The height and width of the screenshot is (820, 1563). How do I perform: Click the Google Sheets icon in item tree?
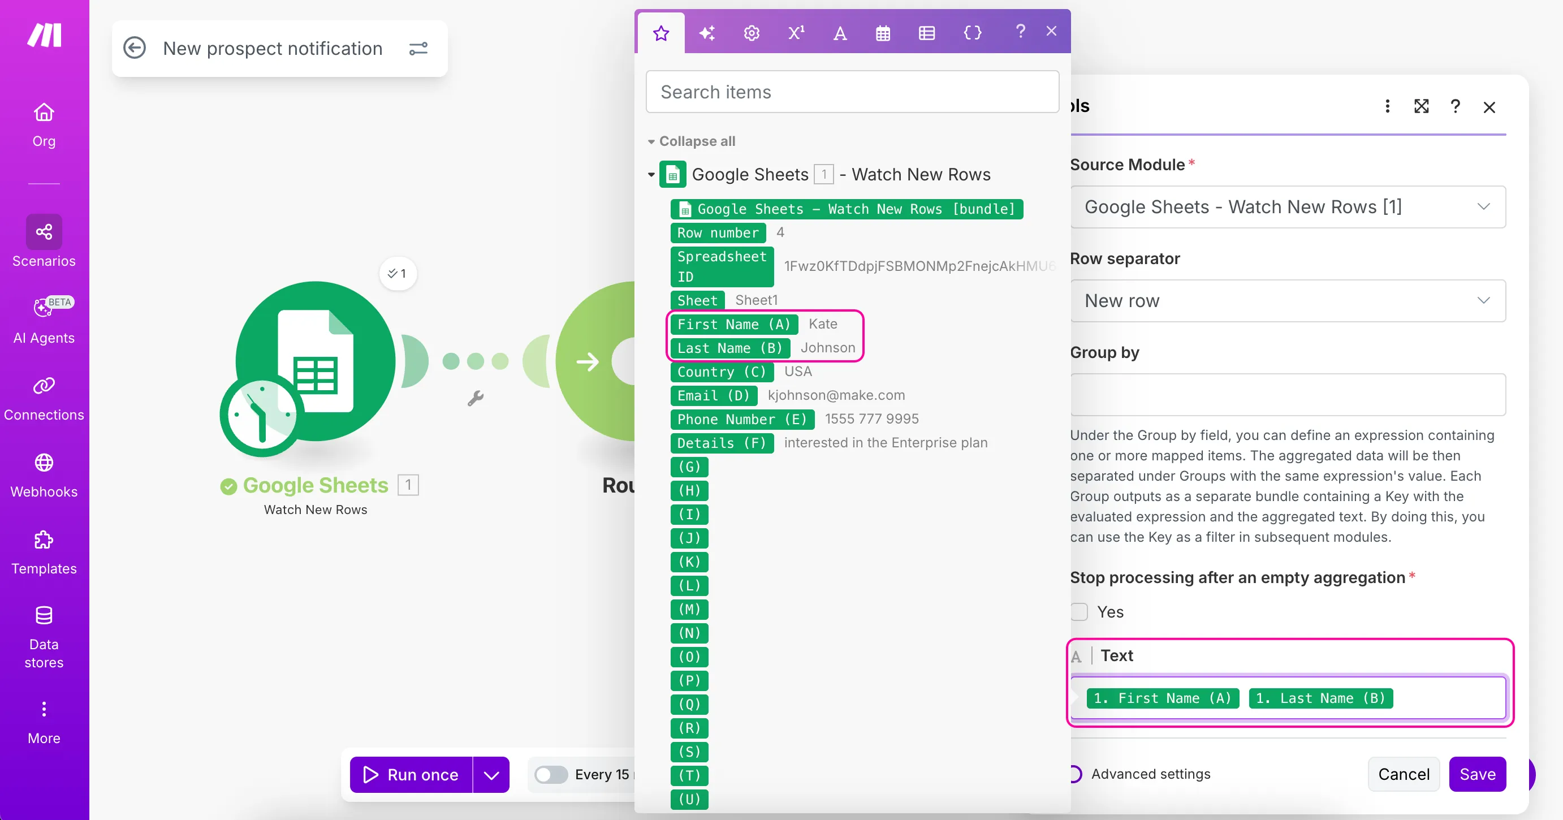[x=673, y=175]
